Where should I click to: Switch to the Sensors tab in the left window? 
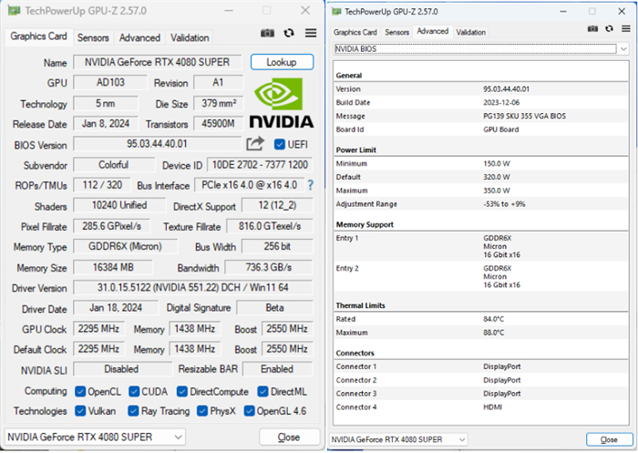click(x=93, y=38)
